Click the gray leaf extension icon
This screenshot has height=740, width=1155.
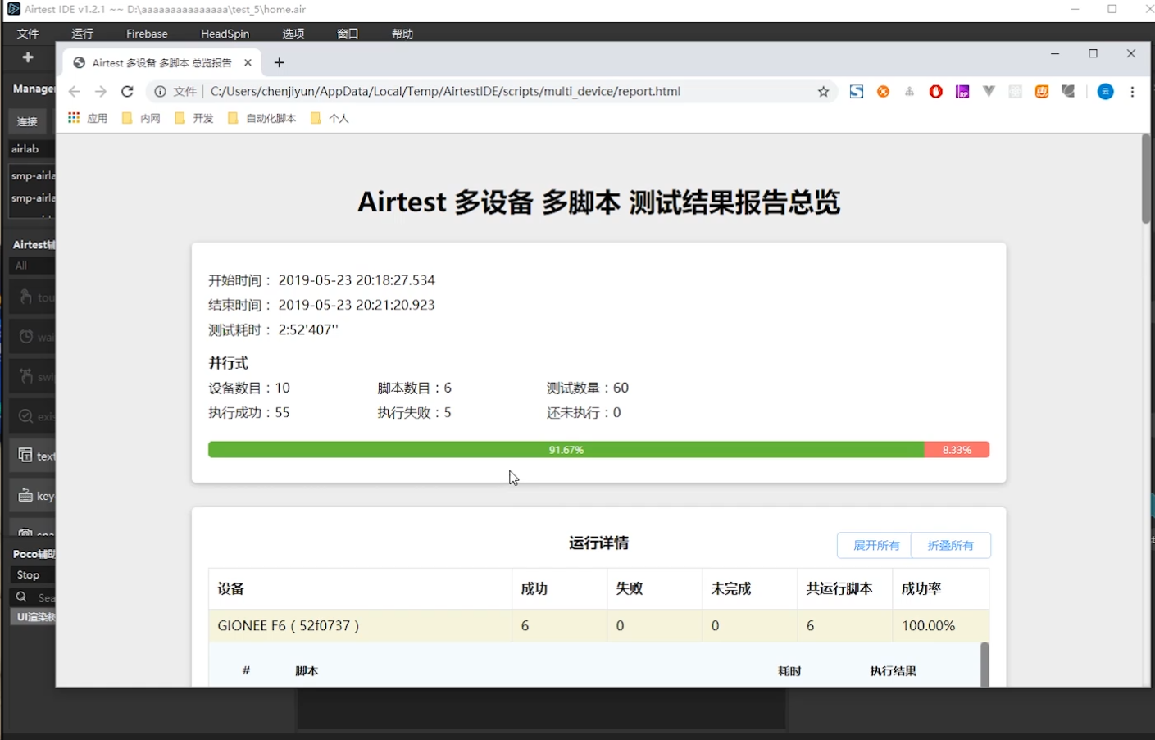1068,91
